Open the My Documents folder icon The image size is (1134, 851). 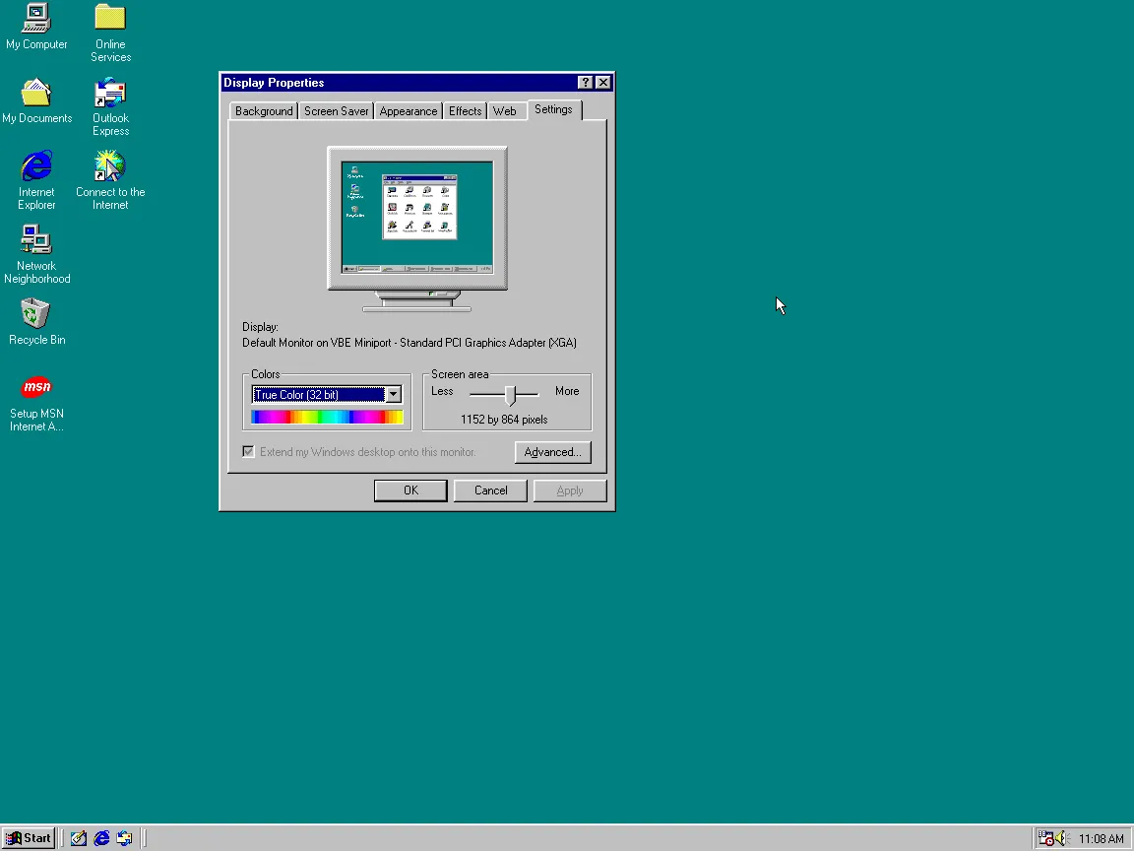[x=36, y=94]
